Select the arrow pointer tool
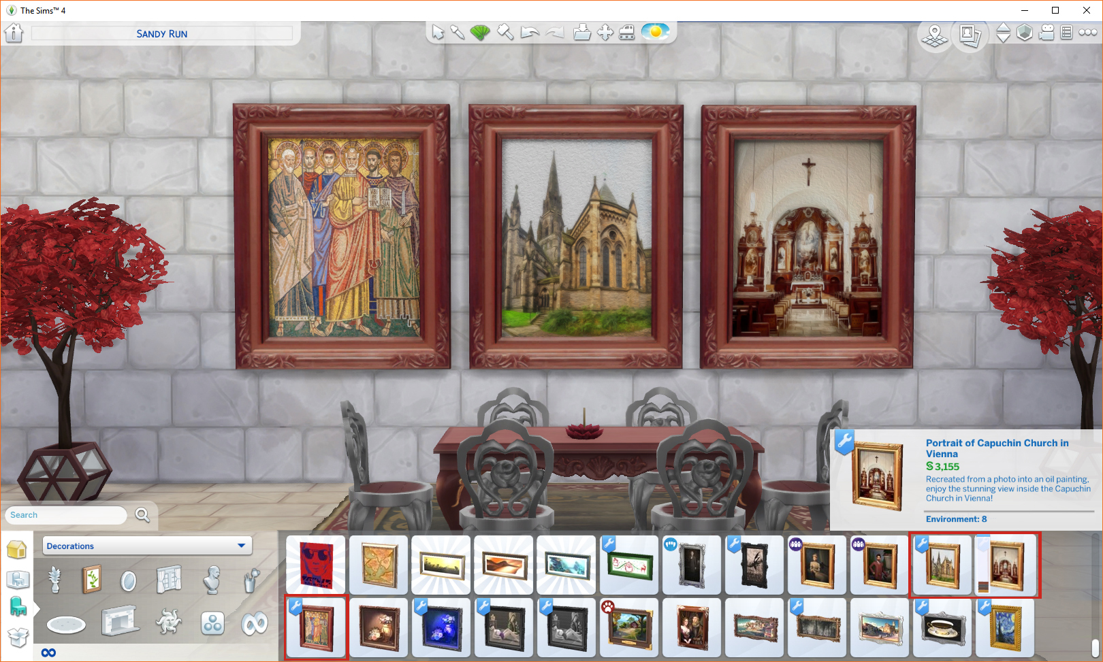Screen dimensions: 1103x662 (x=438, y=32)
